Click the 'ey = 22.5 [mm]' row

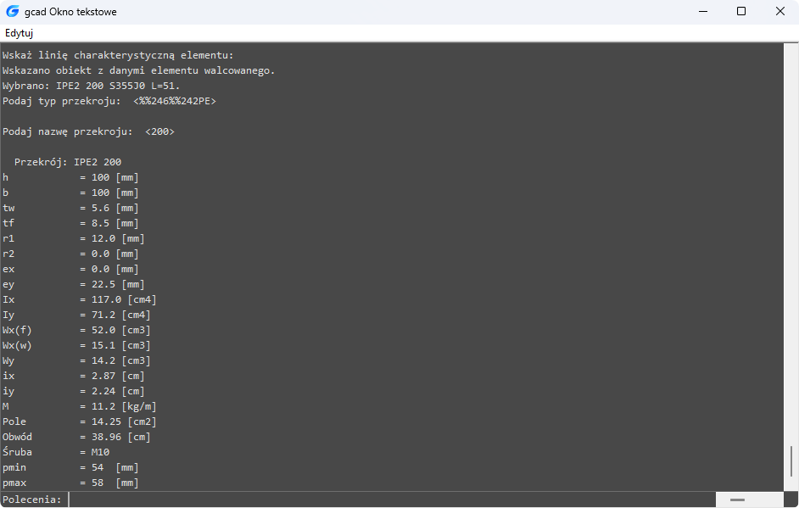[x=74, y=284]
